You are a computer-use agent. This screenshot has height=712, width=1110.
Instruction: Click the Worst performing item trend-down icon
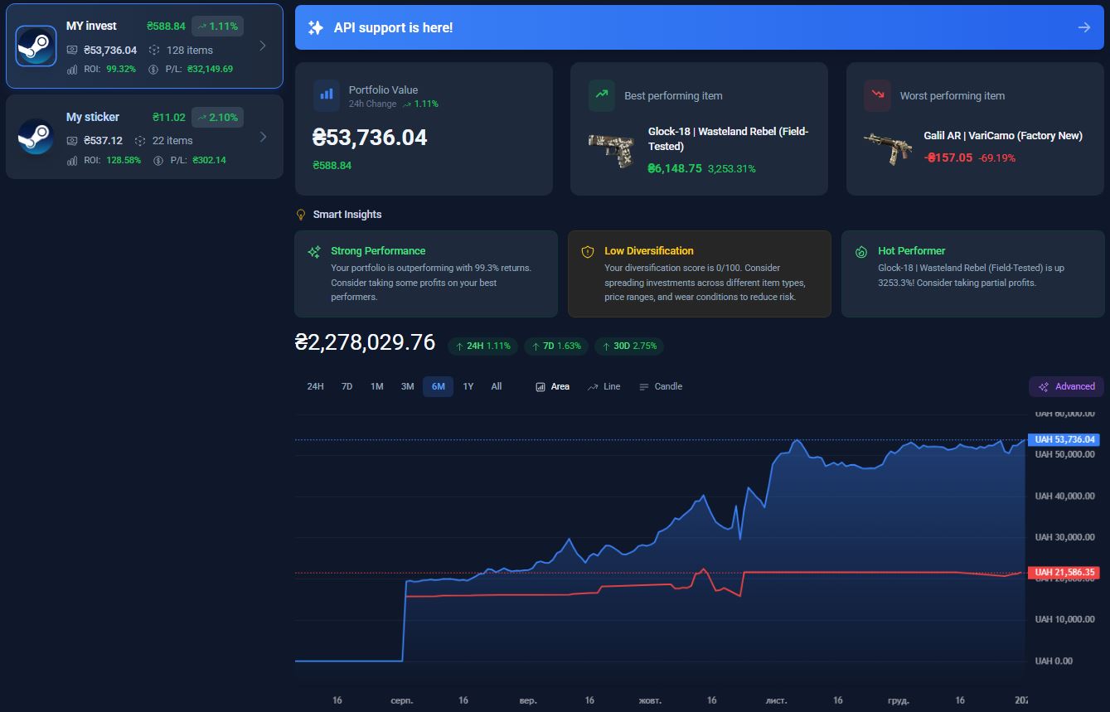(877, 95)
